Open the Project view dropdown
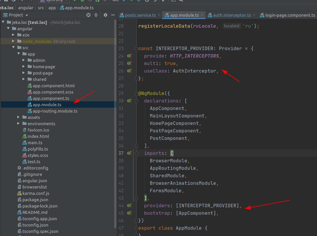Viewport: 317px width, 236px height. coord(27,15)
